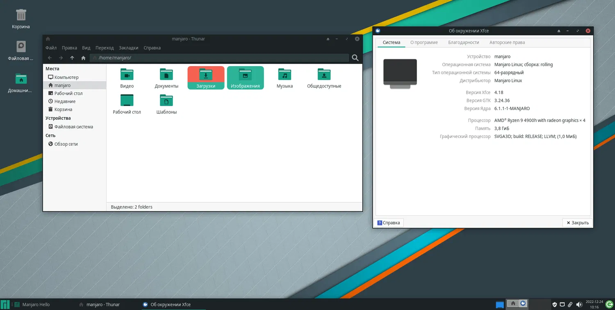Open the Файл menu

pyautogui.click(x=51, y=48)
